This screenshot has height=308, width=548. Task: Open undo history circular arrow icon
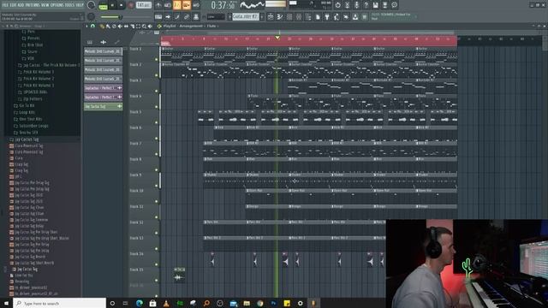[337, 5]
